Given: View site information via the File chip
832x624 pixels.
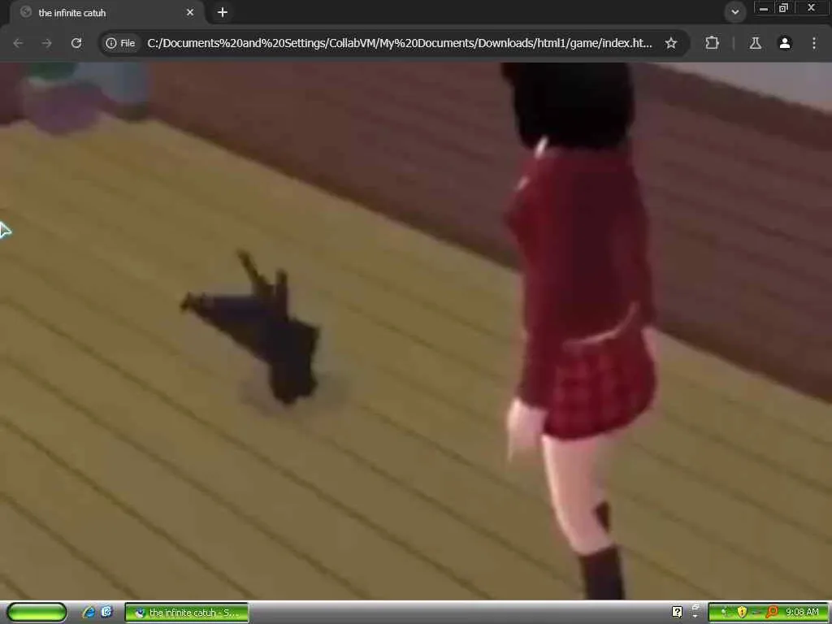Looking at the screenshot, I should 120,43.
